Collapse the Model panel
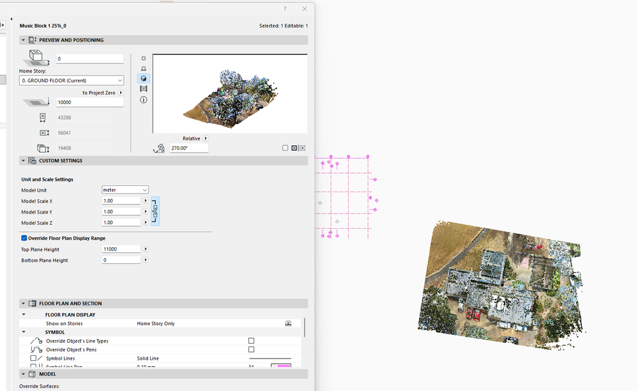Screen dimensions: 638x391 coord(23,374)
